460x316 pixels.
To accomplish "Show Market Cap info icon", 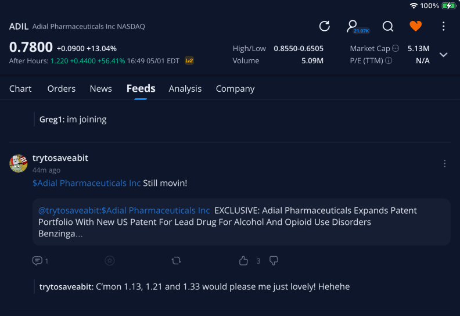I will (396, 48).
